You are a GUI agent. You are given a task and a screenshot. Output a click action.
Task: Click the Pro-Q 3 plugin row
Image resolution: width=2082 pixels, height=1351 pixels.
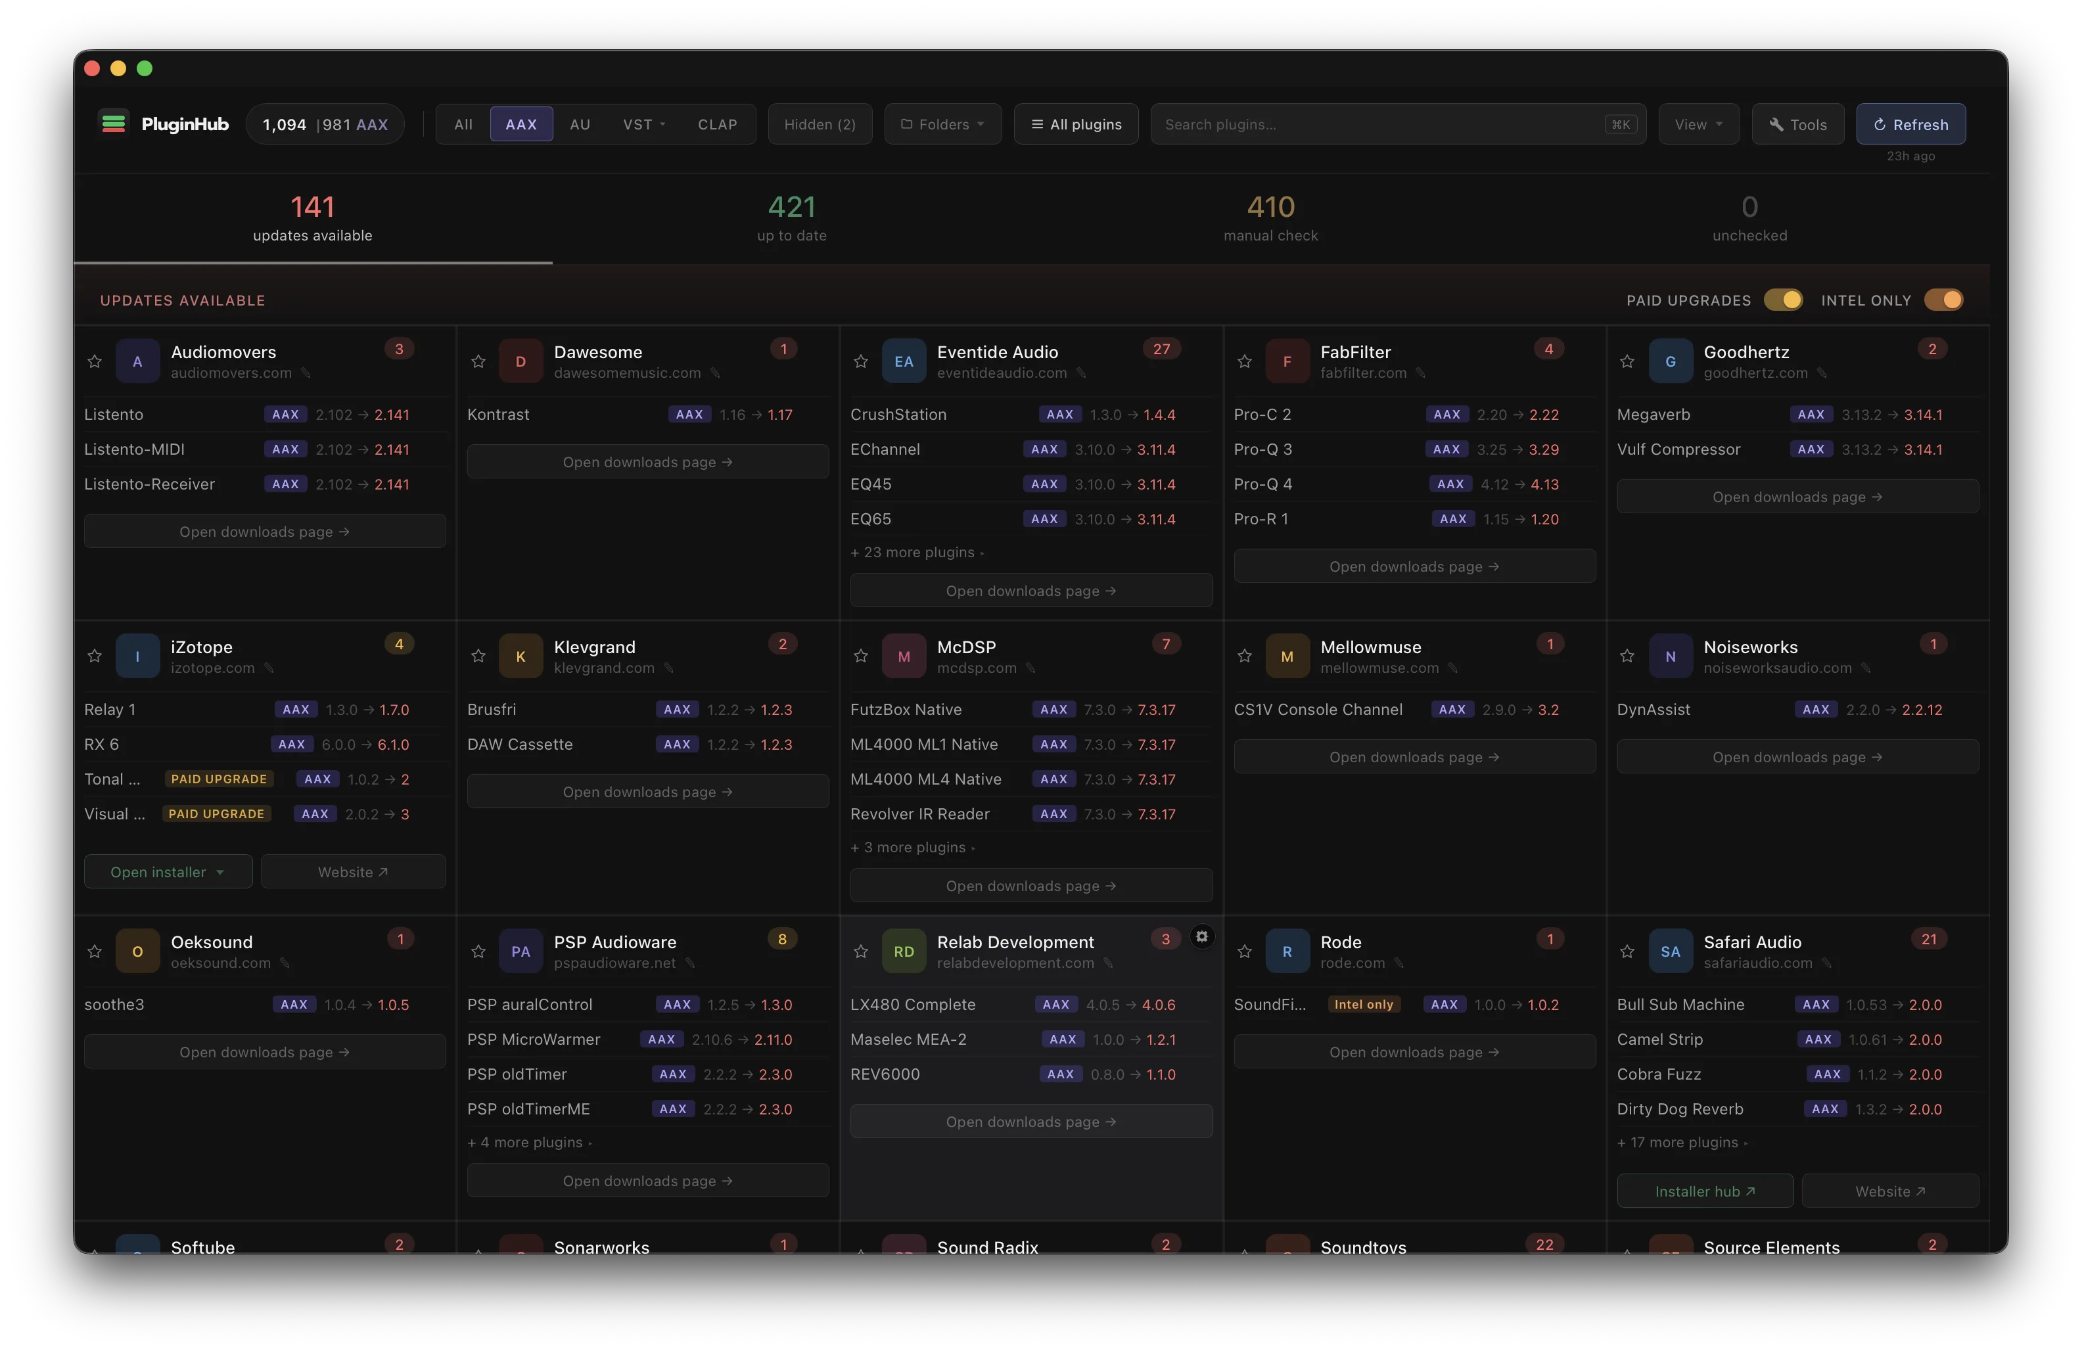[1414, 449]
